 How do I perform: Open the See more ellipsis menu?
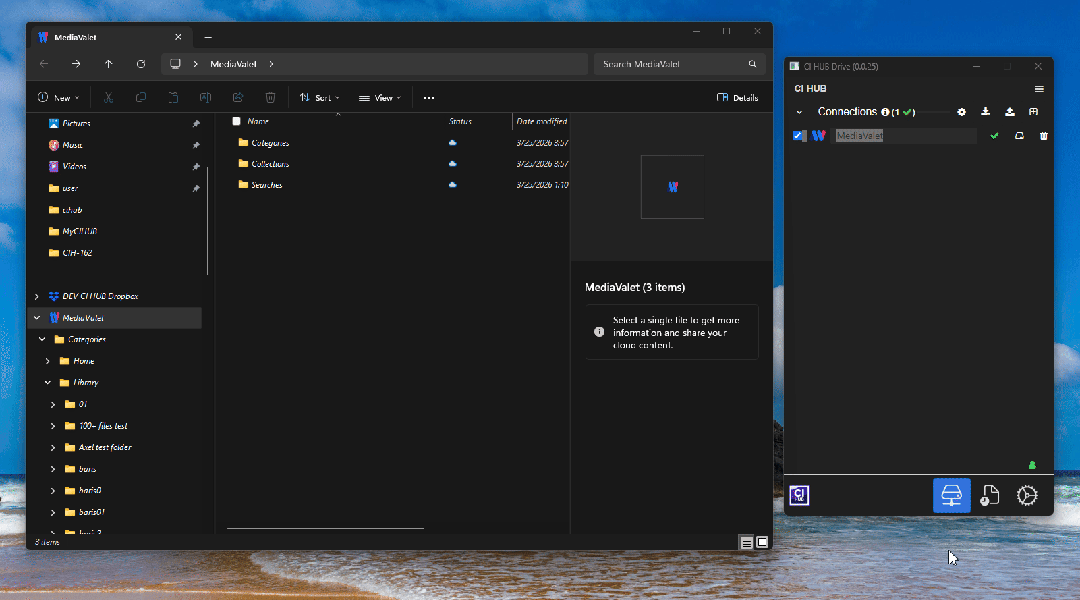[x=429, y=98]
